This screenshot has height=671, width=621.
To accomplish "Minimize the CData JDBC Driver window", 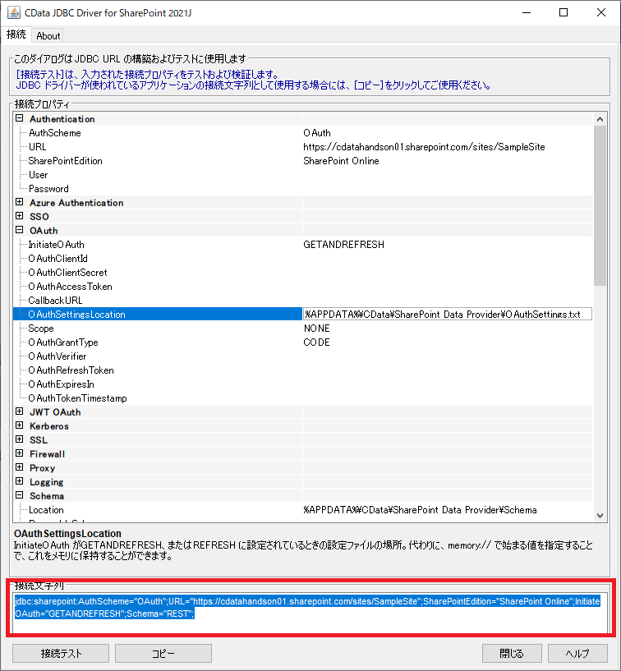I will (527, 13).
